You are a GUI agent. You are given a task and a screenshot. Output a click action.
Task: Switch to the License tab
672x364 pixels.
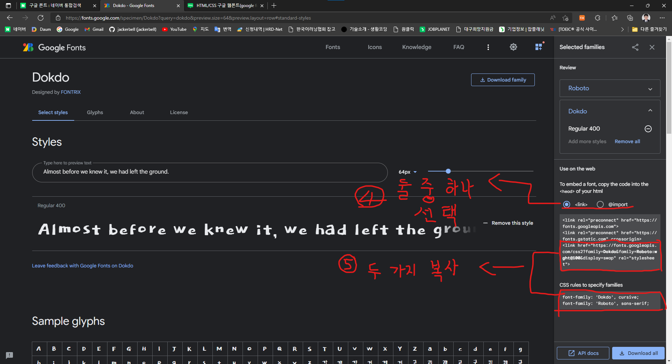click(179, 112)
